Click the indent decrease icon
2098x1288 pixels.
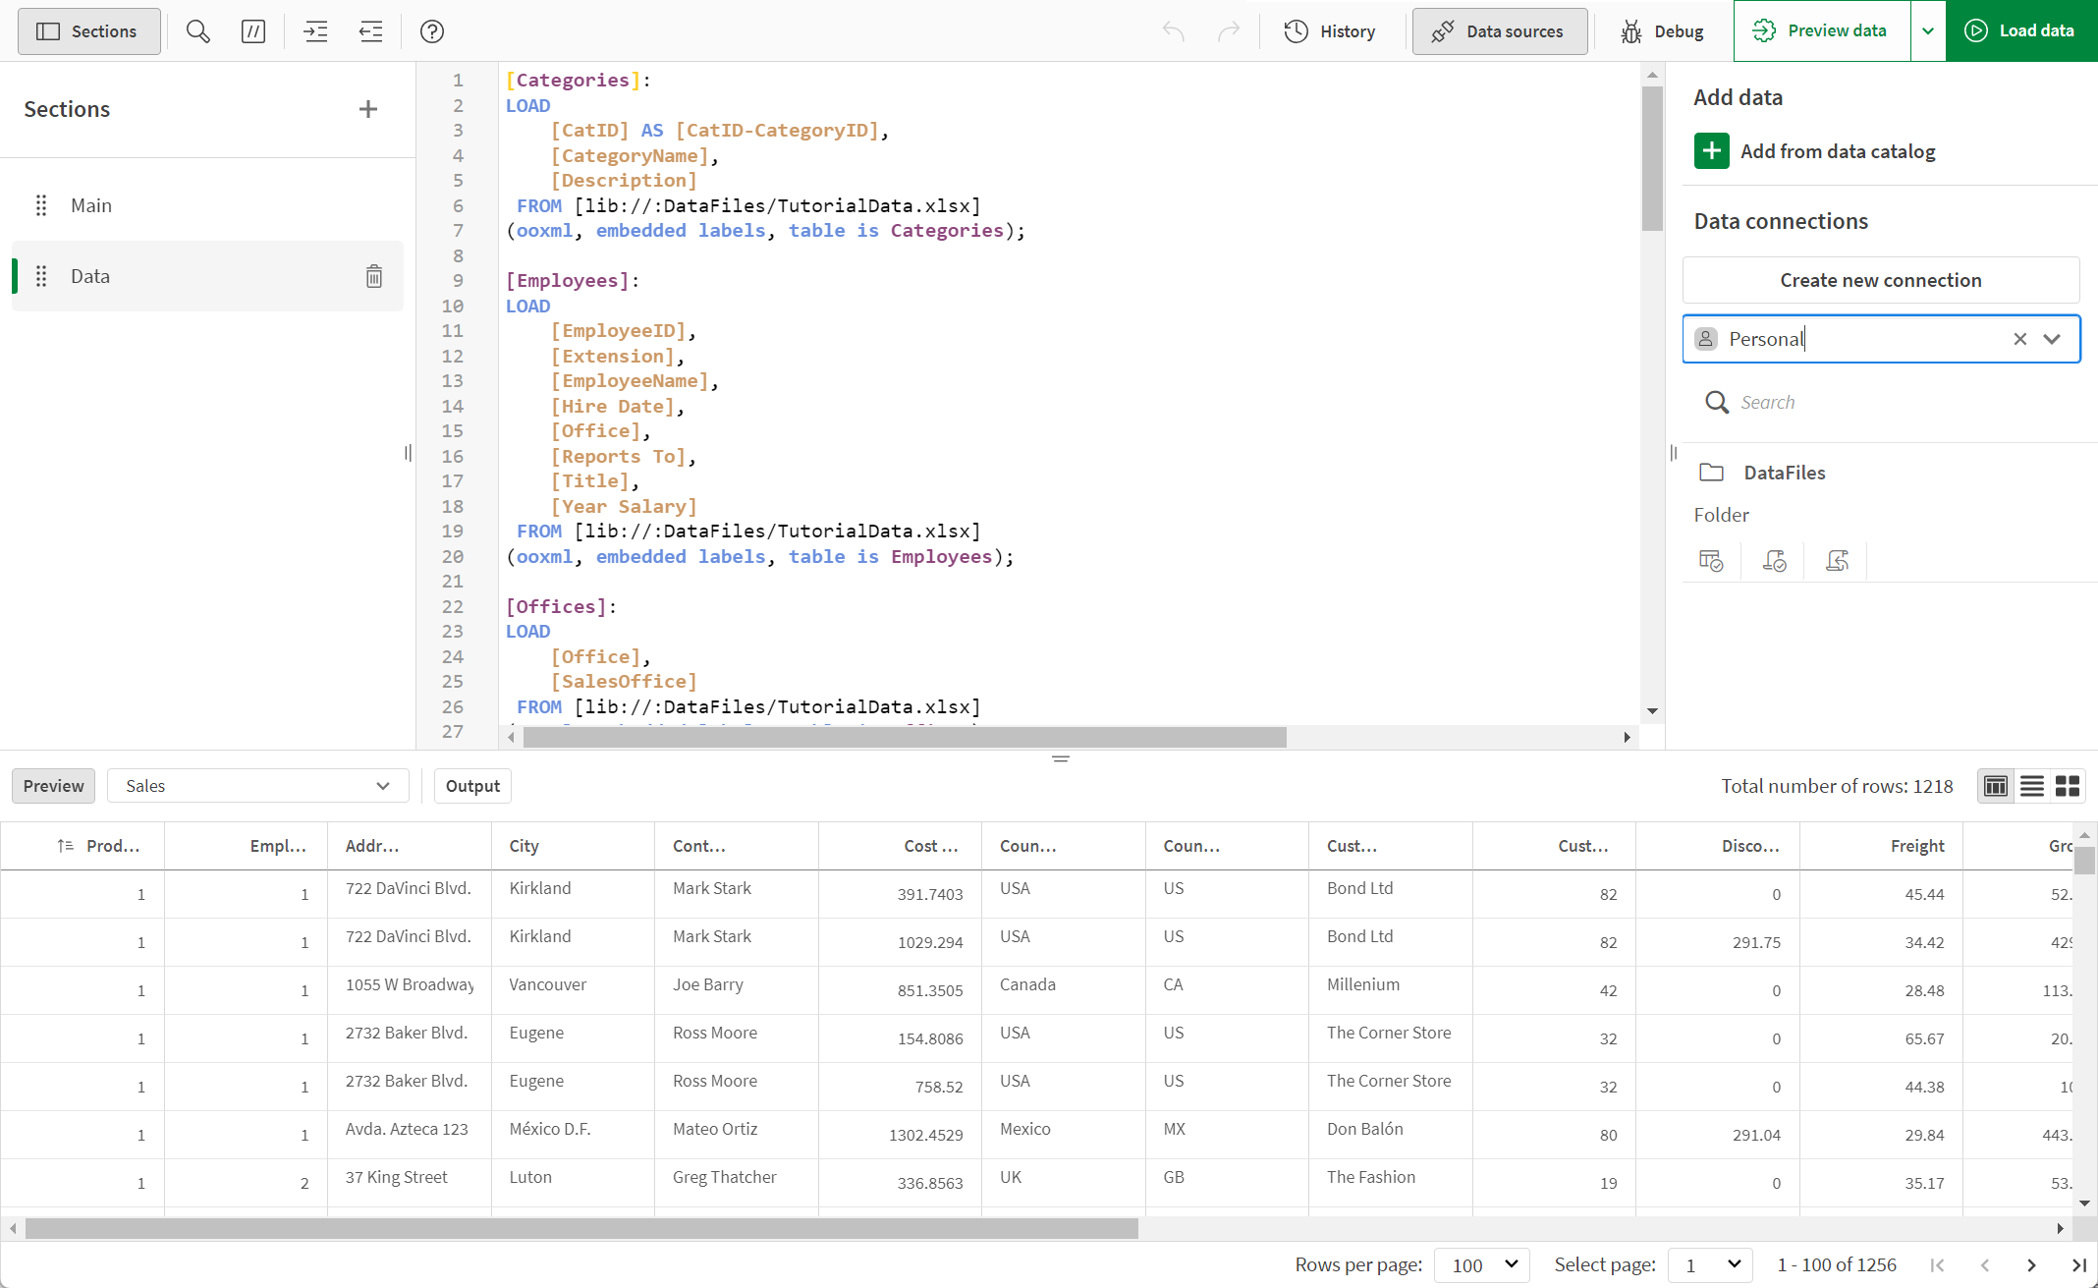[370, 31]
